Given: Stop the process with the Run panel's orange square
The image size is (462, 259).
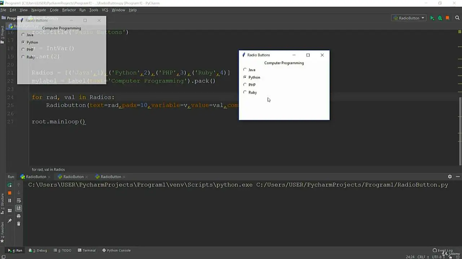Looking at the screenshot, I should coord(10,193).
